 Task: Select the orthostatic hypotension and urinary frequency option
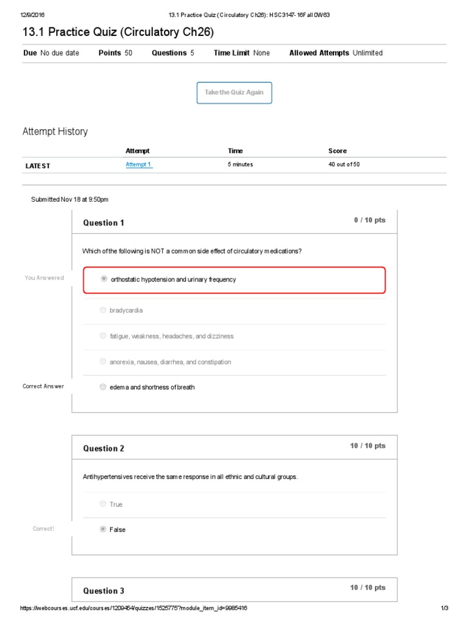104,279
